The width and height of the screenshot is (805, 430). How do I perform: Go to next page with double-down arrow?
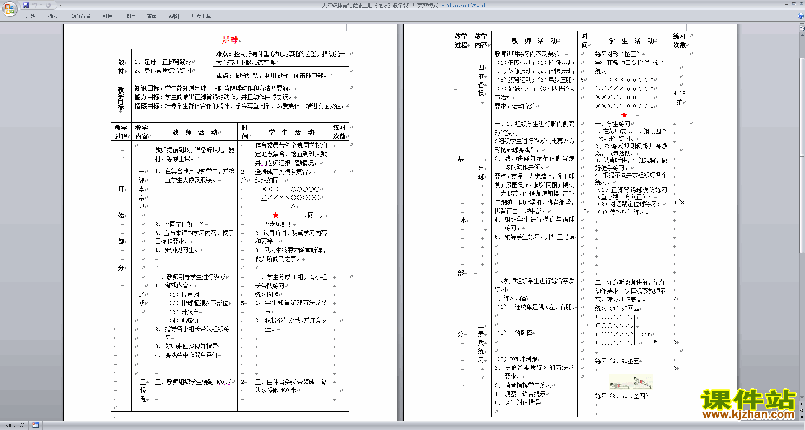802,417
